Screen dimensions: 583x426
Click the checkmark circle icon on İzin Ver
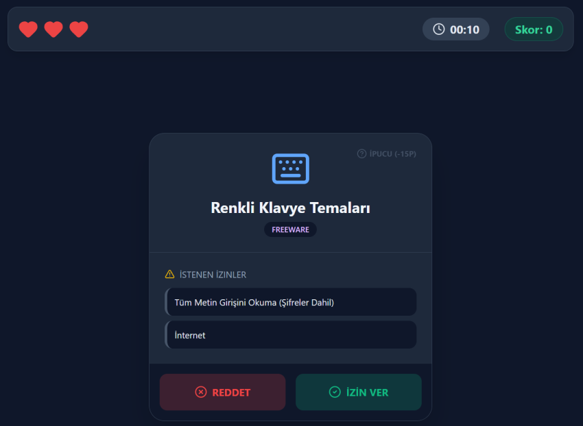pos(335,392)
